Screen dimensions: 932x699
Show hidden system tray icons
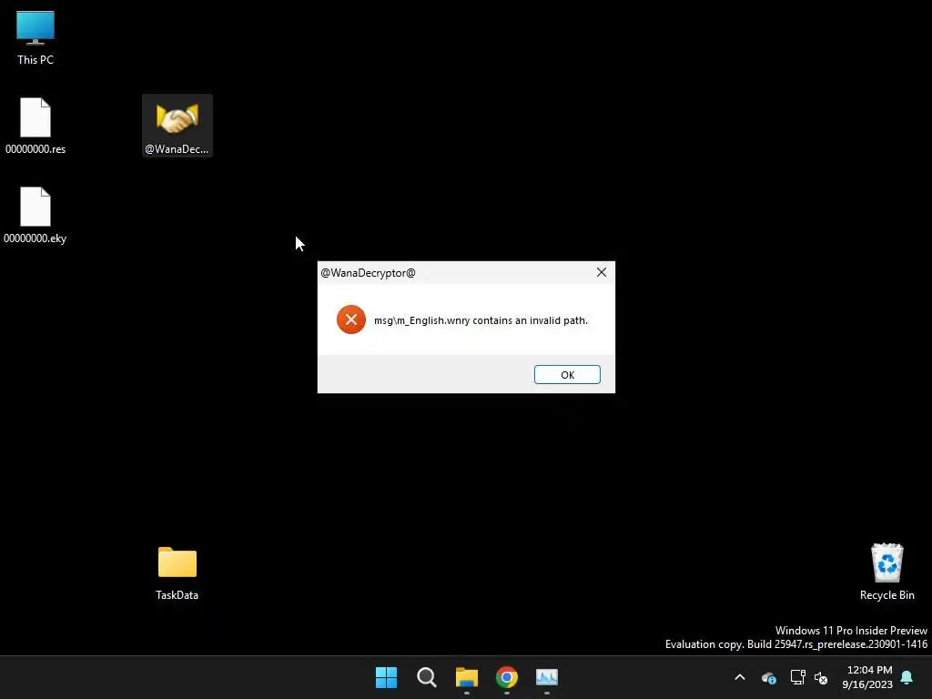tap(740, 677)
